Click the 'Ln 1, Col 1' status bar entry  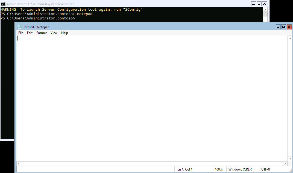185,169
